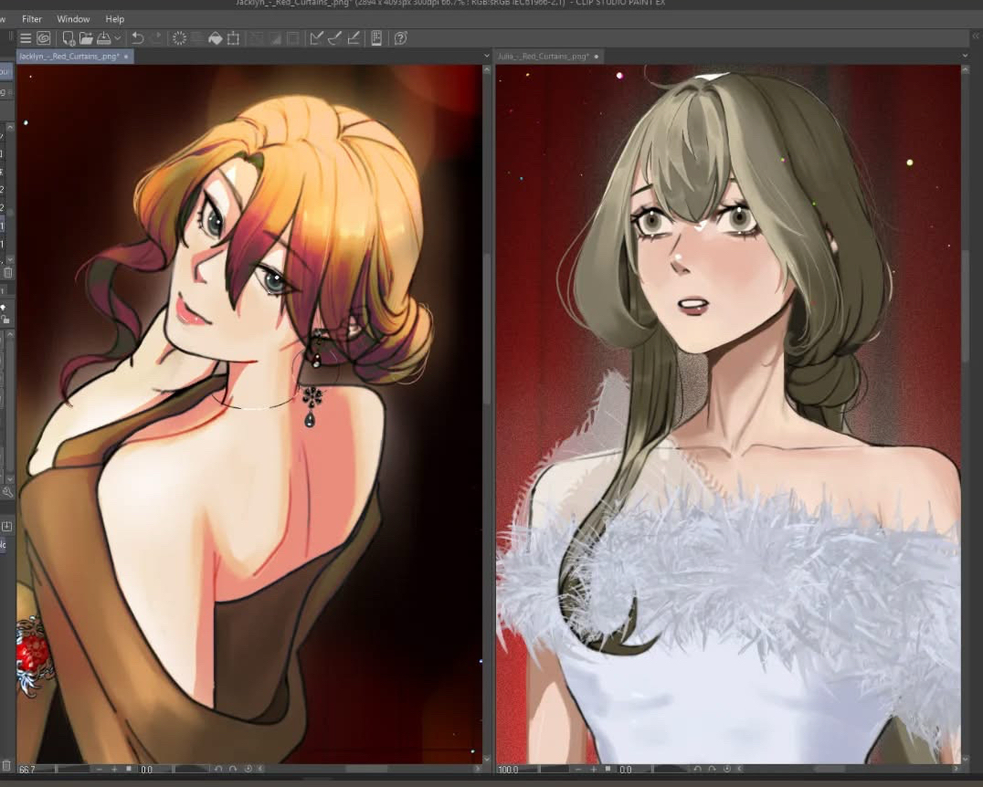
Task: Click the Fill bucket icon in toolbar
Action: click(x=215, y=38)
